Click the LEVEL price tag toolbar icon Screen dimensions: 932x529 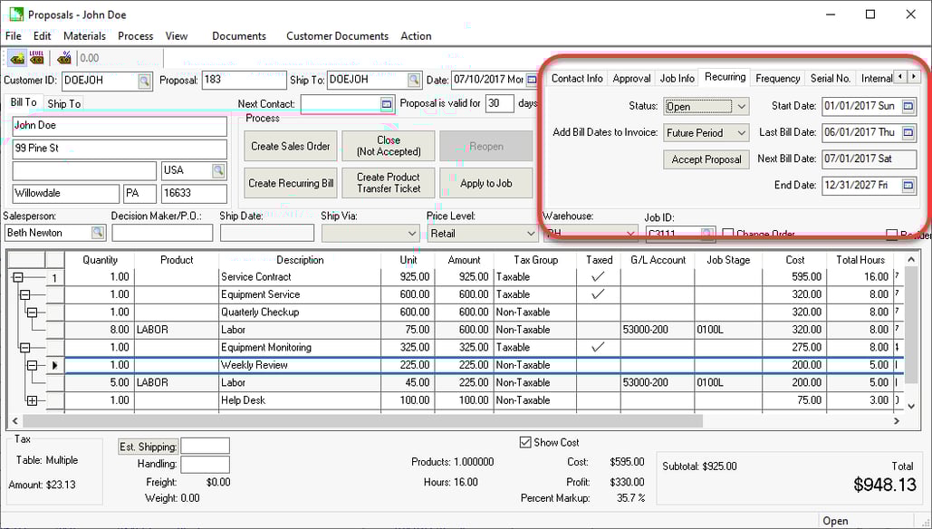click(x=35, y=57)
